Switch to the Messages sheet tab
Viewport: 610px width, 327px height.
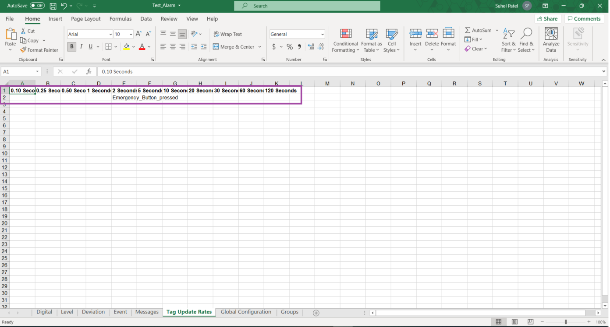coord(146,312)
